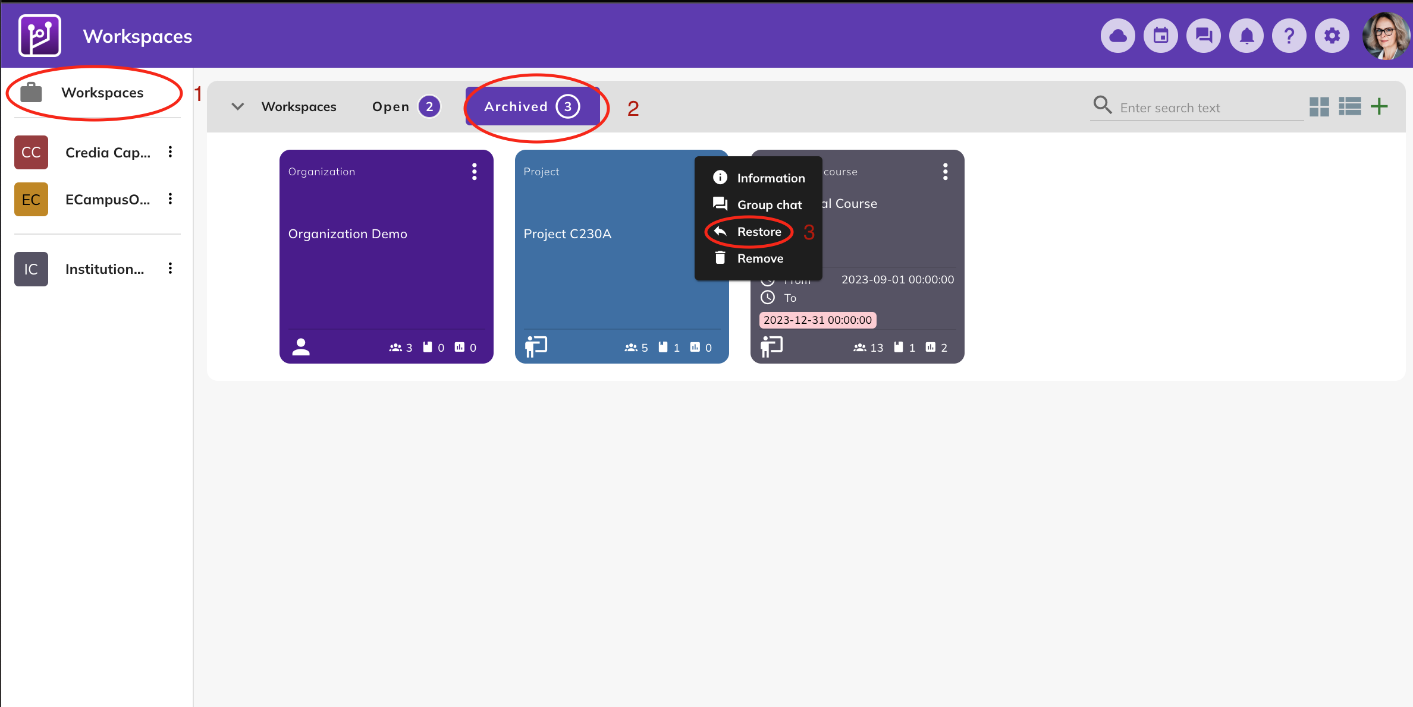Click the cloud storage icon in header
This screenshot has width=1413, height=707.
click(x=1117, y=36)
